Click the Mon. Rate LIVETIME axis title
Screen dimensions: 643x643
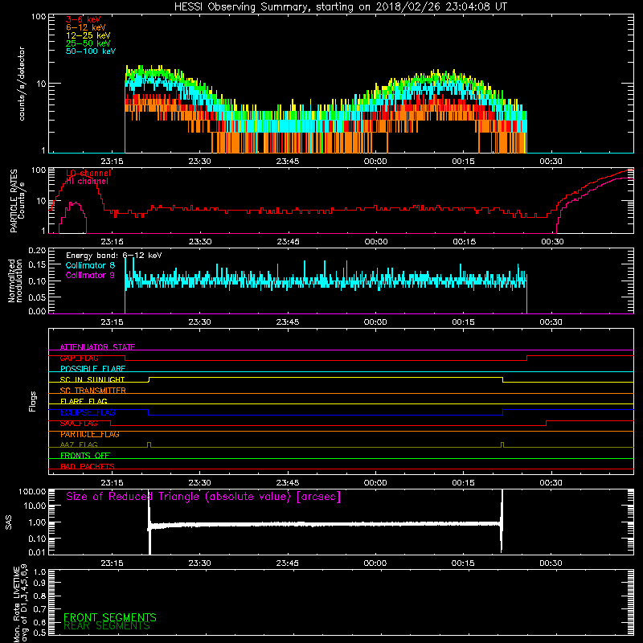point(21,604)
